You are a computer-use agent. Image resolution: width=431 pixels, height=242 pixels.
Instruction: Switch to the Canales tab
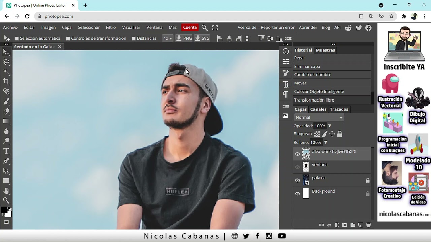(318, 109)
